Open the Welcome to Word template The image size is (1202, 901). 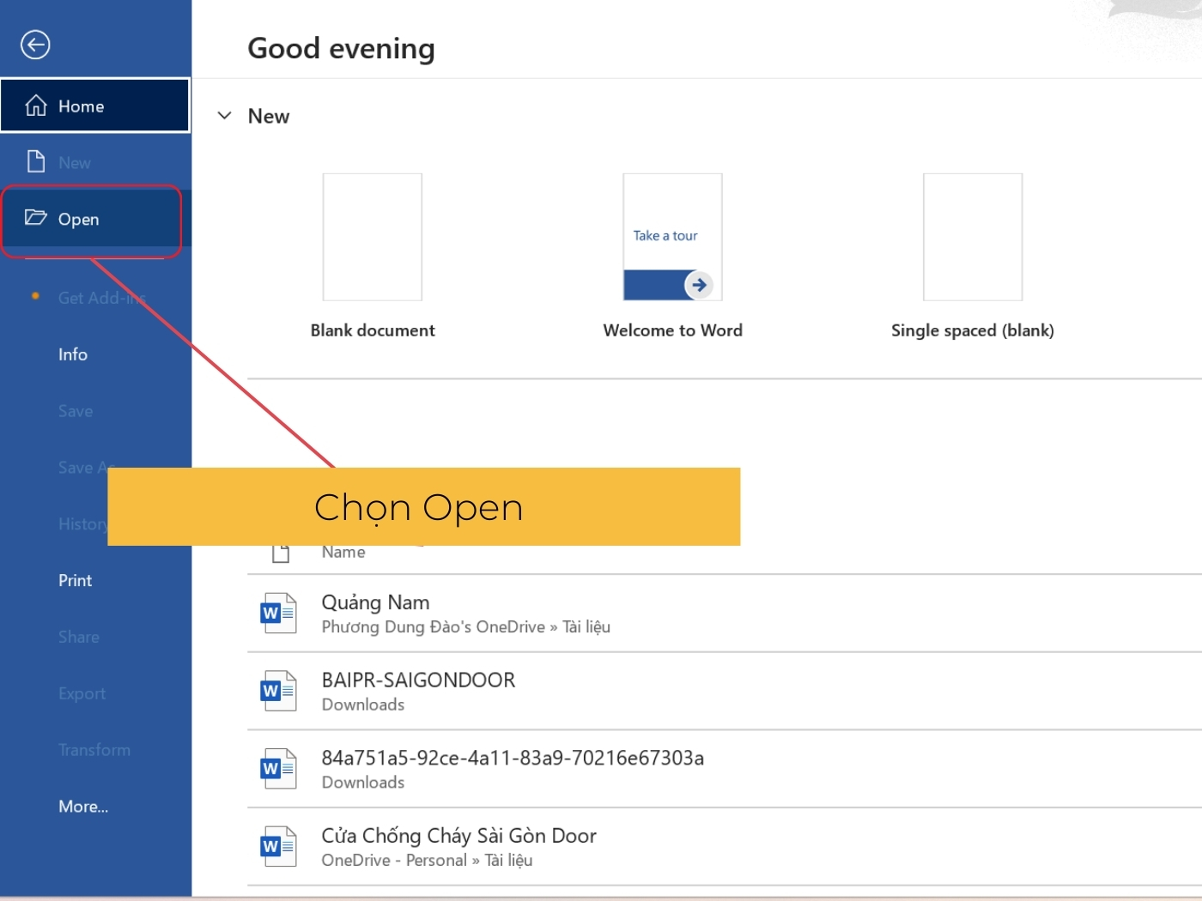(672, 237)
